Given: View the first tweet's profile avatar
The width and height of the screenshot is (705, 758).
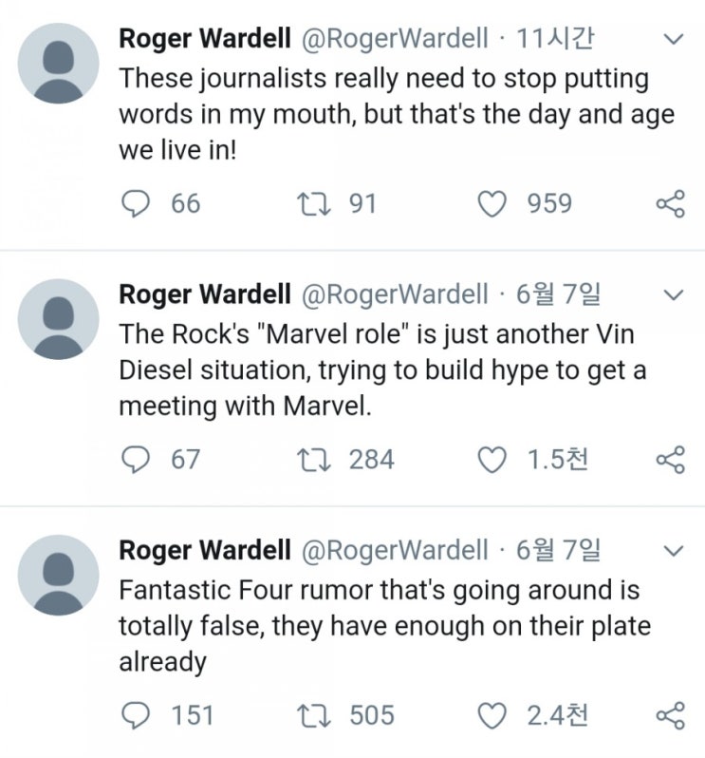Looking at the screenshot, I should pyautogui.click(x=59, y=64).
